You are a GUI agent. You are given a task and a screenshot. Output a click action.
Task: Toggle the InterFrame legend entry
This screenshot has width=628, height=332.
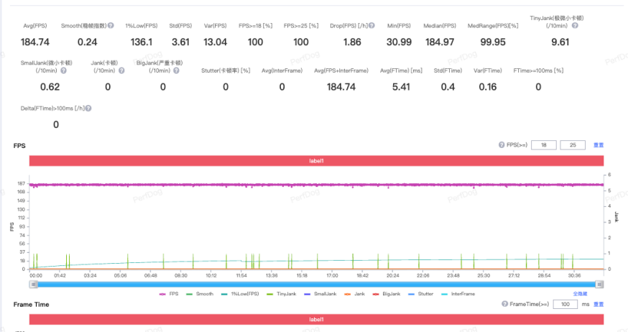458,294
